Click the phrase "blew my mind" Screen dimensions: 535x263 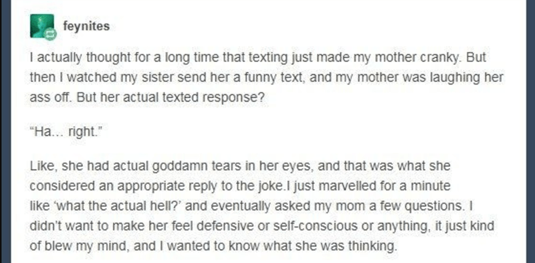click(x=88, y=246)
